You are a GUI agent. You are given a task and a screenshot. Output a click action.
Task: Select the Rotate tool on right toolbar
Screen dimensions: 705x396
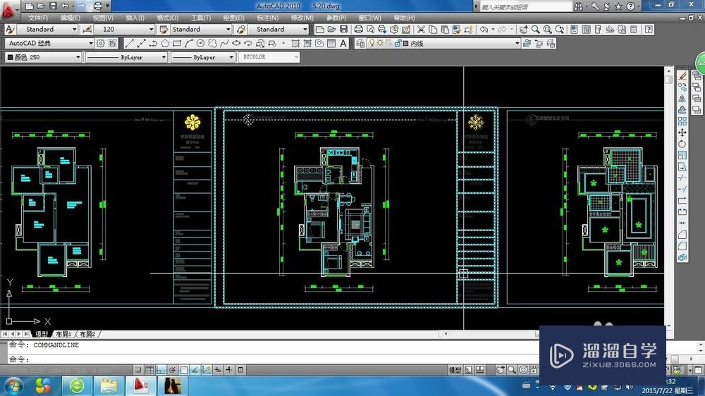[682, 144]
